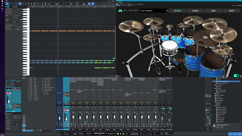Switch to the MIXER tab in ML Drums
242x136 pixels.
click(195, 11)
